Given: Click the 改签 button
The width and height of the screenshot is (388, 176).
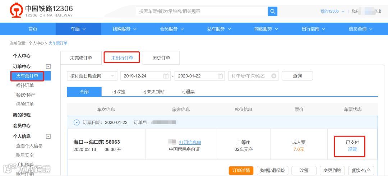Looking at the screenshot, I should pos(304,171).
